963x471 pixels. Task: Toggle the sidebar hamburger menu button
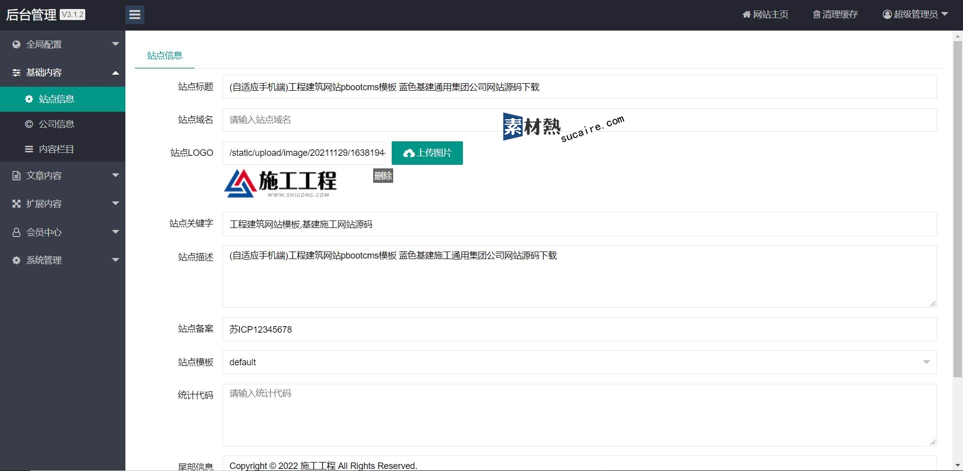point(135,15)
